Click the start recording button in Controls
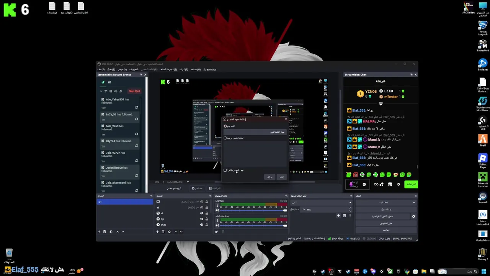 coord(386,209)
